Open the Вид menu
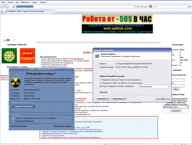This screenshot has height=145, width=192. coord(17,2)
